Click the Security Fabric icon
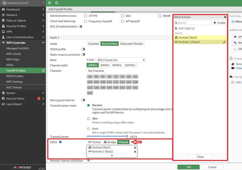This screenshot has width=242, height=170. coord(3,99)
